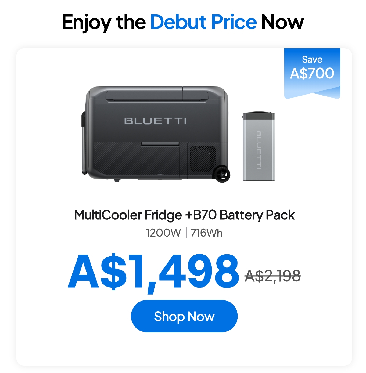Select the MultiCooler fridge product image

point(156,134)
